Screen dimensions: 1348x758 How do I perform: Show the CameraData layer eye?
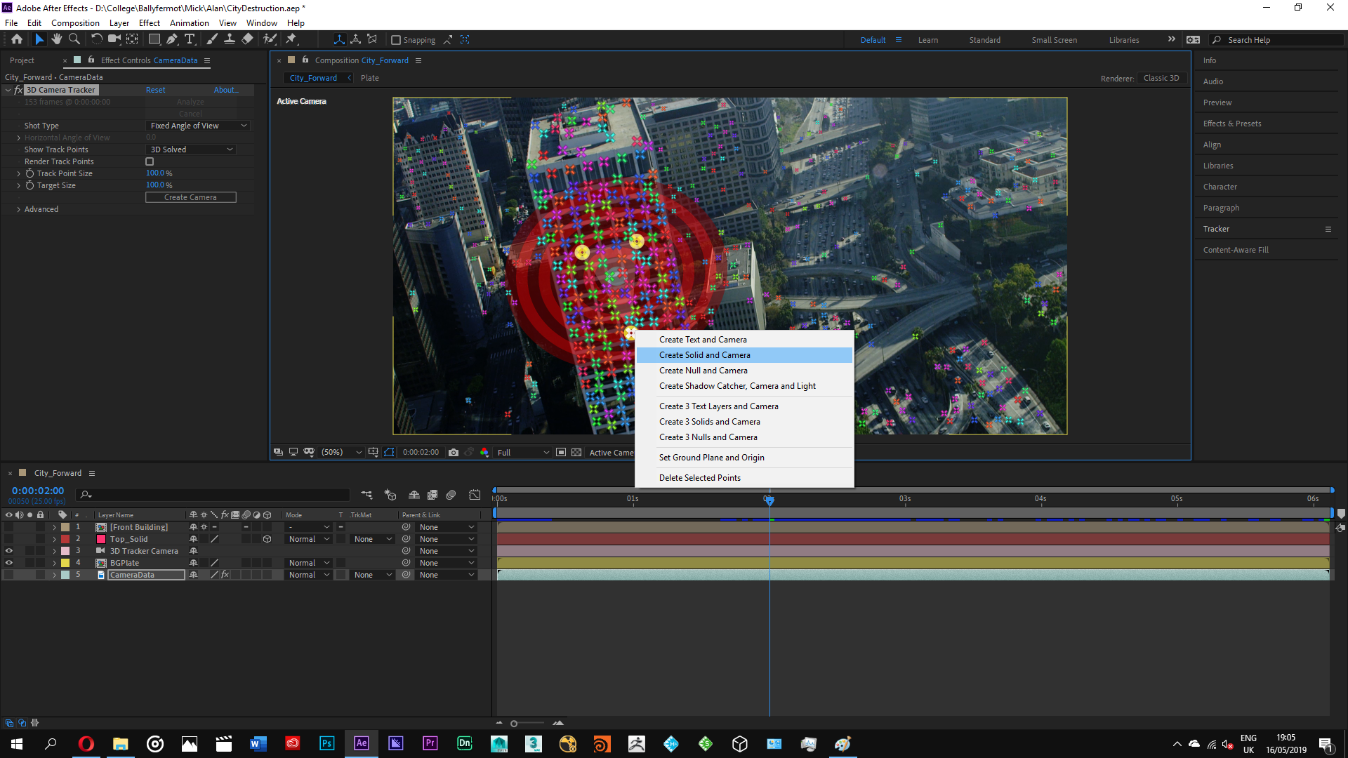click(x=9, y=575)
